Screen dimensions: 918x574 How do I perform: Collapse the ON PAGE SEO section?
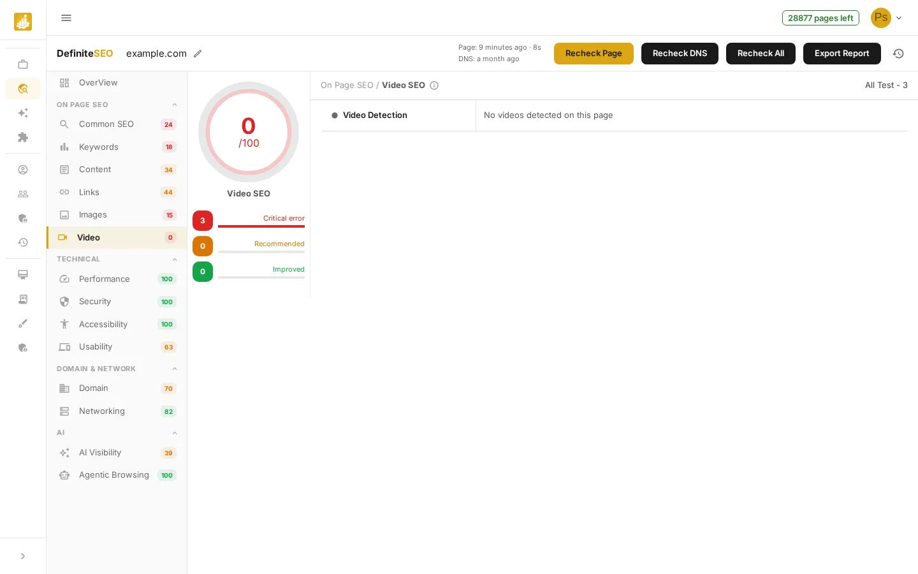click(x=175, y=105)
